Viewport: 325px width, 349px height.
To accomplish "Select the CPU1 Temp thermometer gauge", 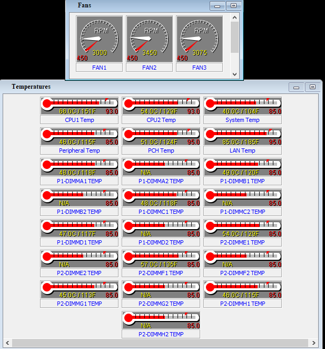I will (x=79, y=106).
